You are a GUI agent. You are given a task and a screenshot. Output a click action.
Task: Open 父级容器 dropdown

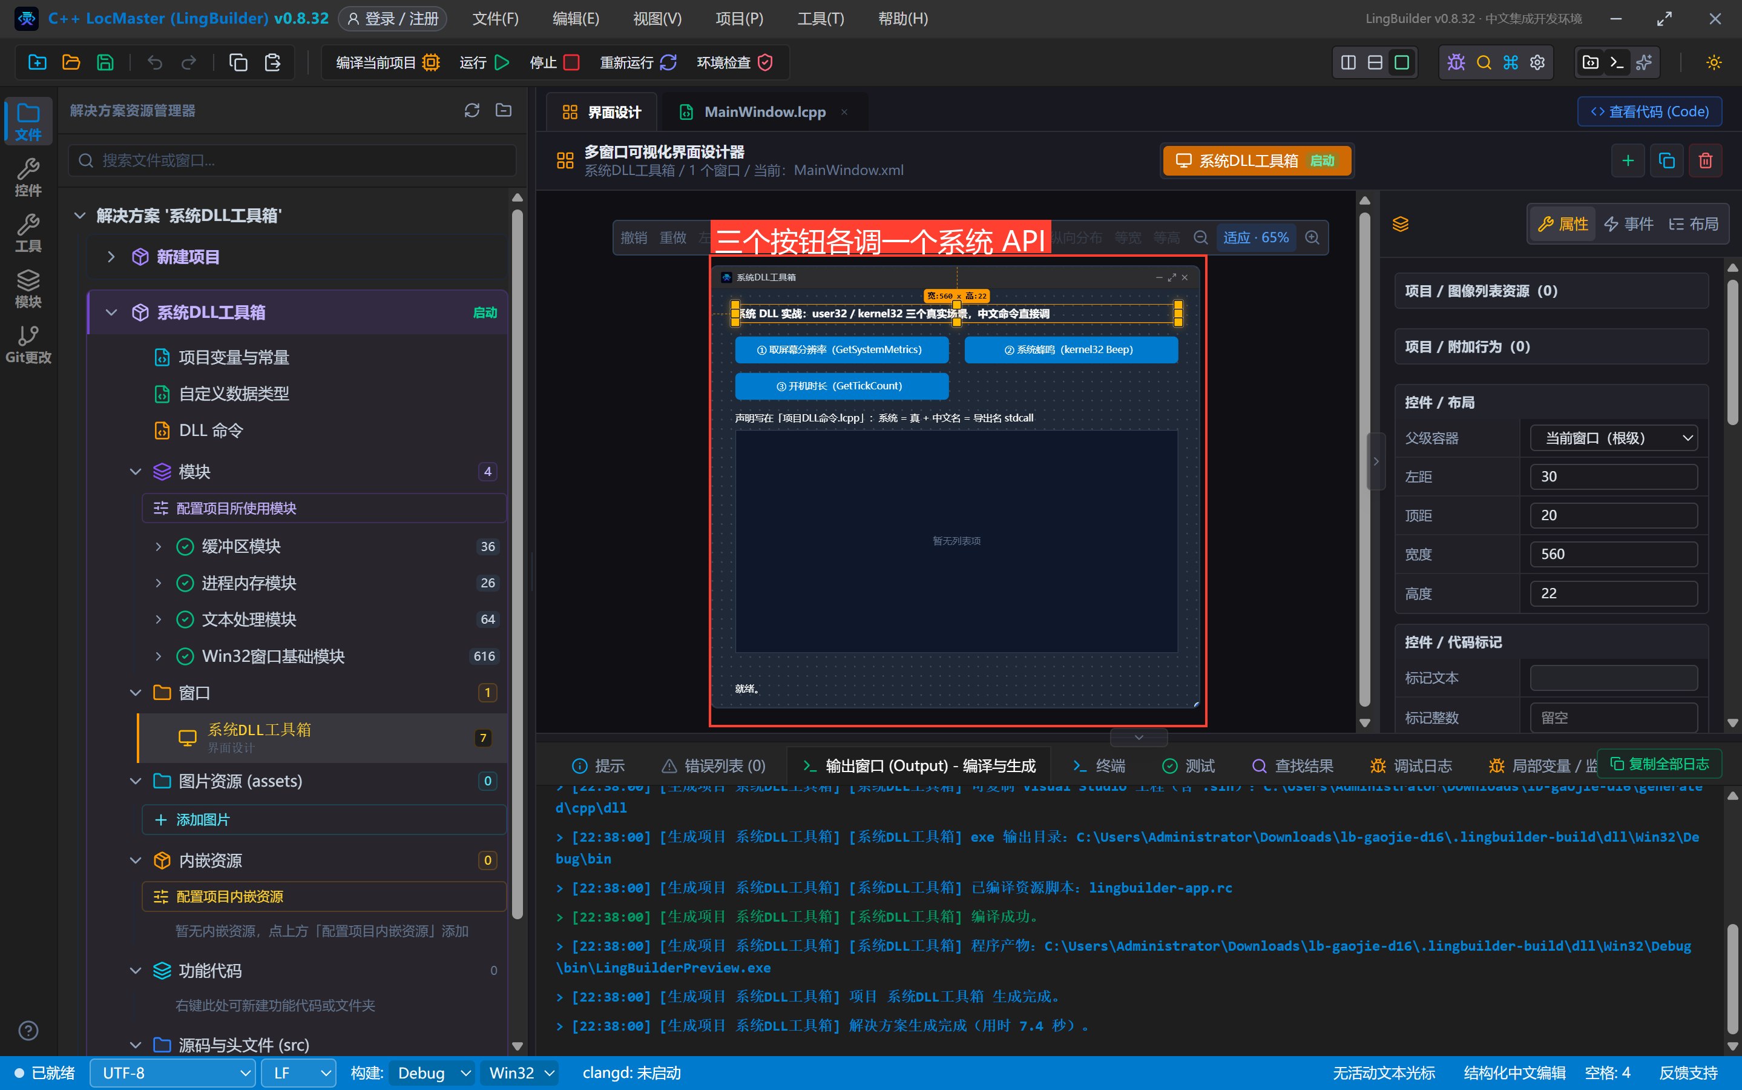point(1613,438)
